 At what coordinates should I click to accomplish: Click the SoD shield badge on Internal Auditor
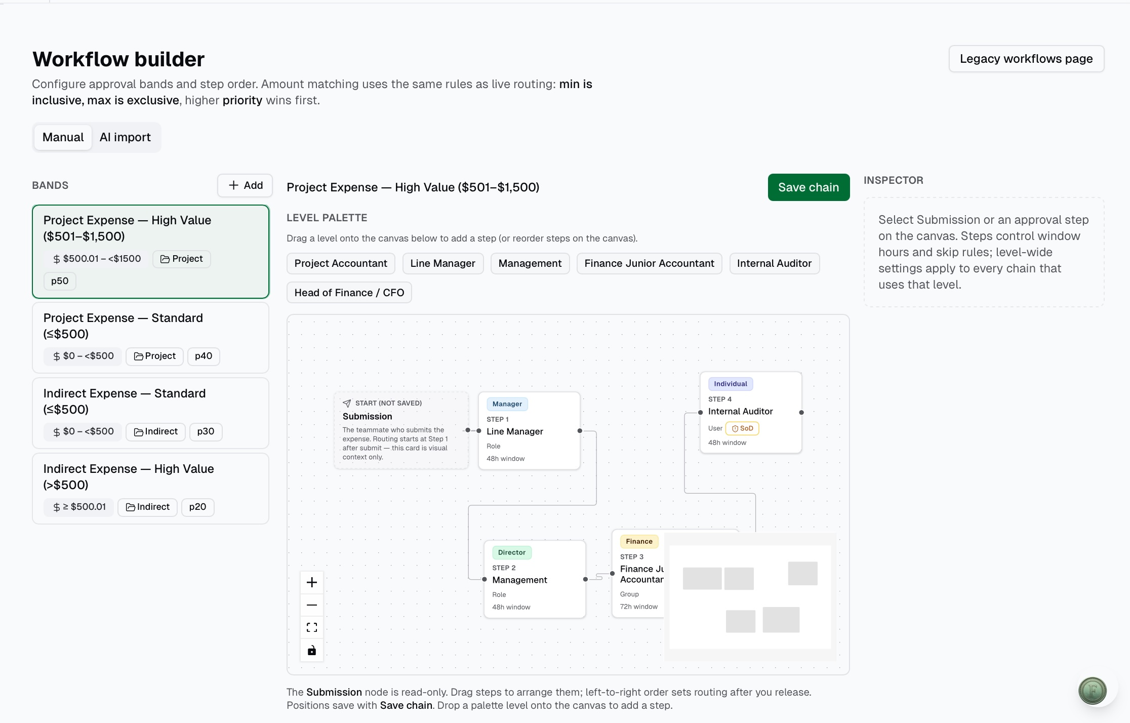[742, 428]
